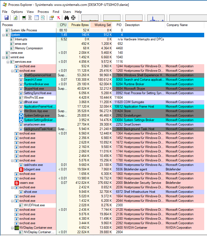Screen dimensions: 207x236
Task: Click the icon beside WmiPrvSE.exe
Action: point(21,98)
